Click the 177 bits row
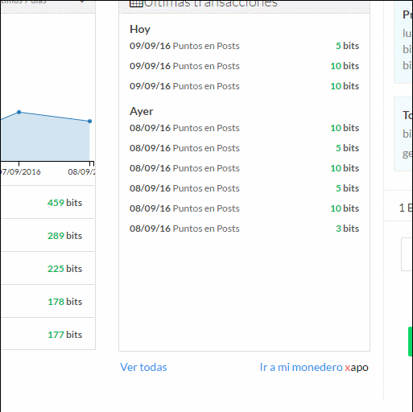The image size is (413, 412). (x=47, y=334)
